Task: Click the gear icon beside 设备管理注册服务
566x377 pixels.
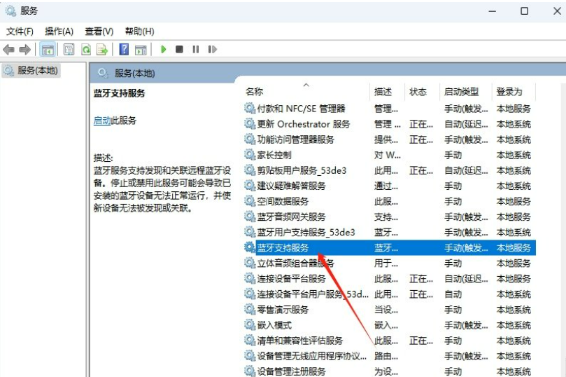Action: pyautogui.click(x=250, y=371)
